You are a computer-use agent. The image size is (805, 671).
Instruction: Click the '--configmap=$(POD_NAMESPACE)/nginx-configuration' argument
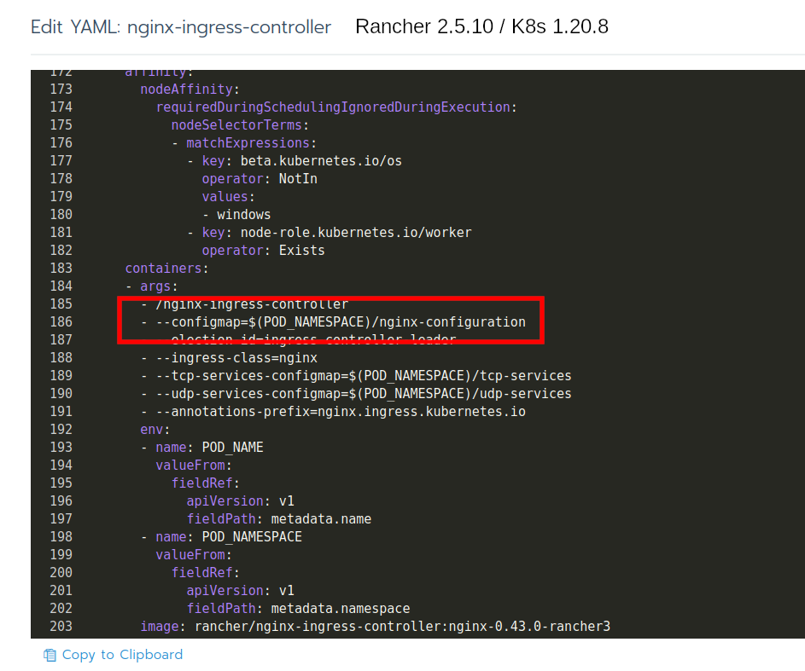(341, 322)
